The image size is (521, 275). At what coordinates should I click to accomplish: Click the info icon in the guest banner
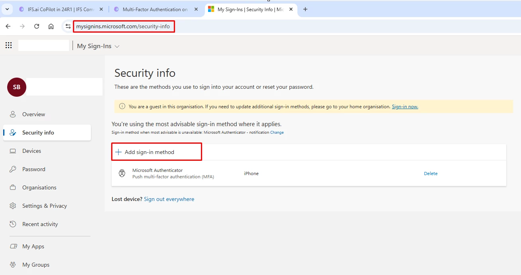(x=122, y=106)
